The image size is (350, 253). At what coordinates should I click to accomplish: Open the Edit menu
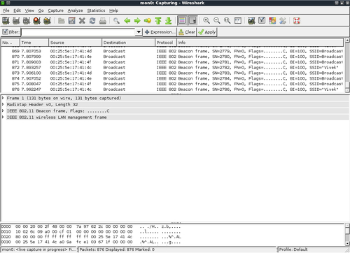[x=17, y=10]
